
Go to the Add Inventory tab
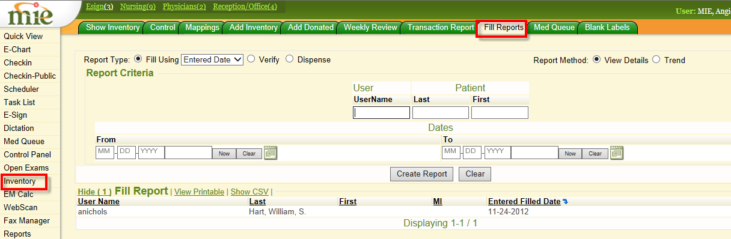[253, 28]
